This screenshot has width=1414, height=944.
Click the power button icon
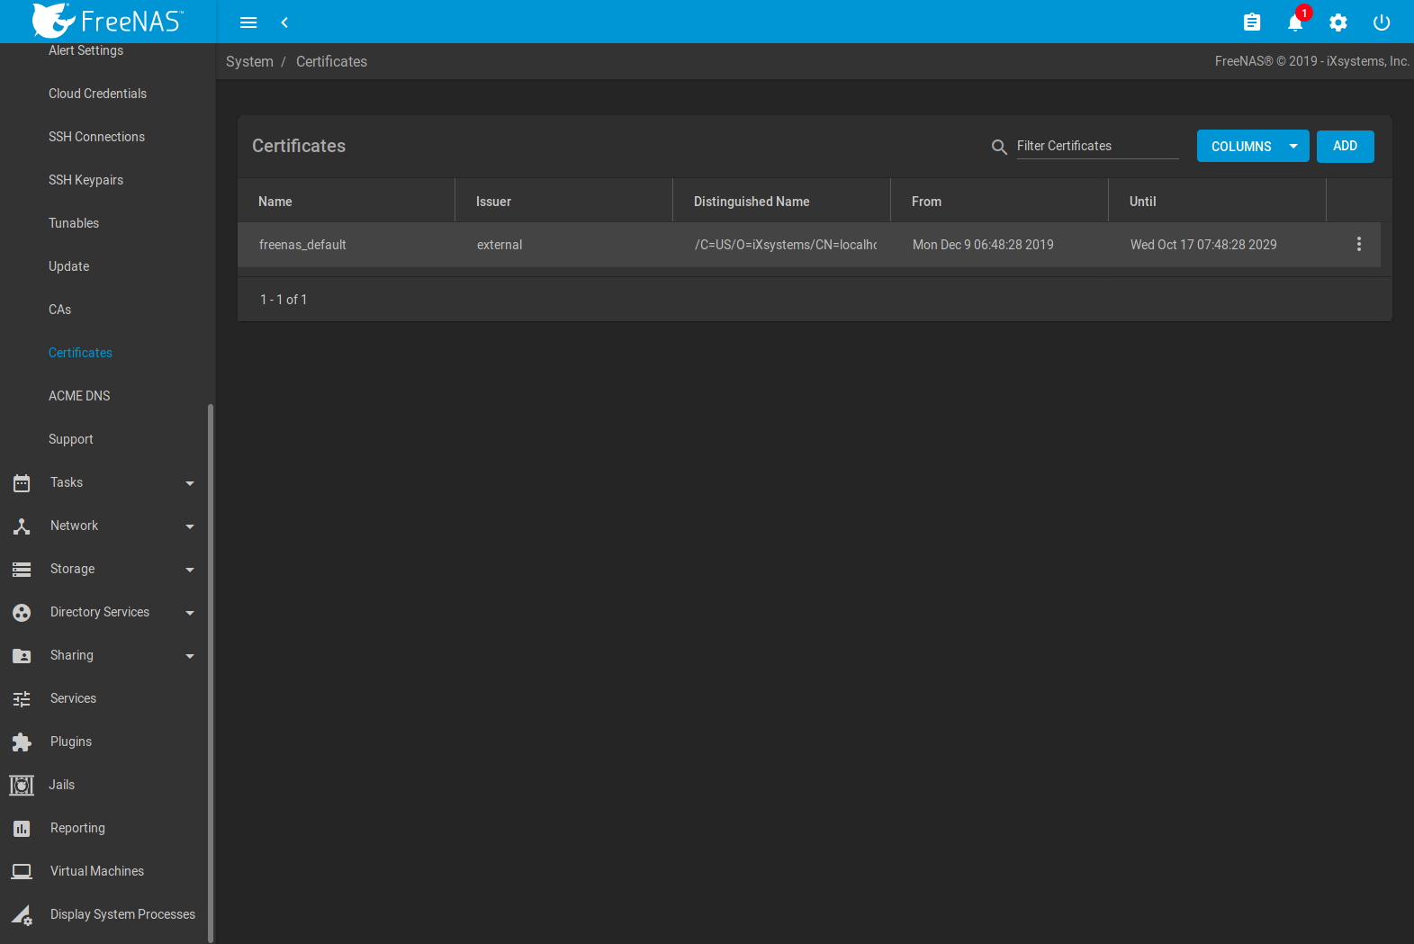[1382, 22]
